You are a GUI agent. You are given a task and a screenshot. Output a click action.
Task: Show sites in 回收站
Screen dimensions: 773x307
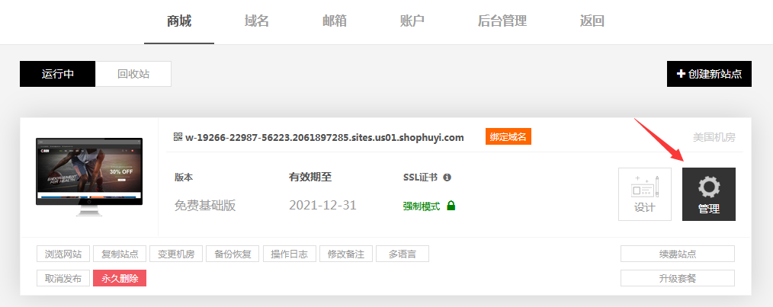tap(133, 74)
